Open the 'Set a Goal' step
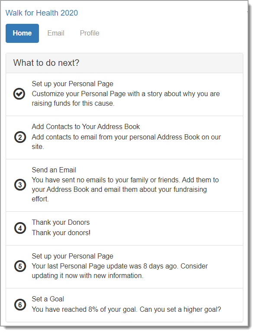 click(x=48, y=299)
